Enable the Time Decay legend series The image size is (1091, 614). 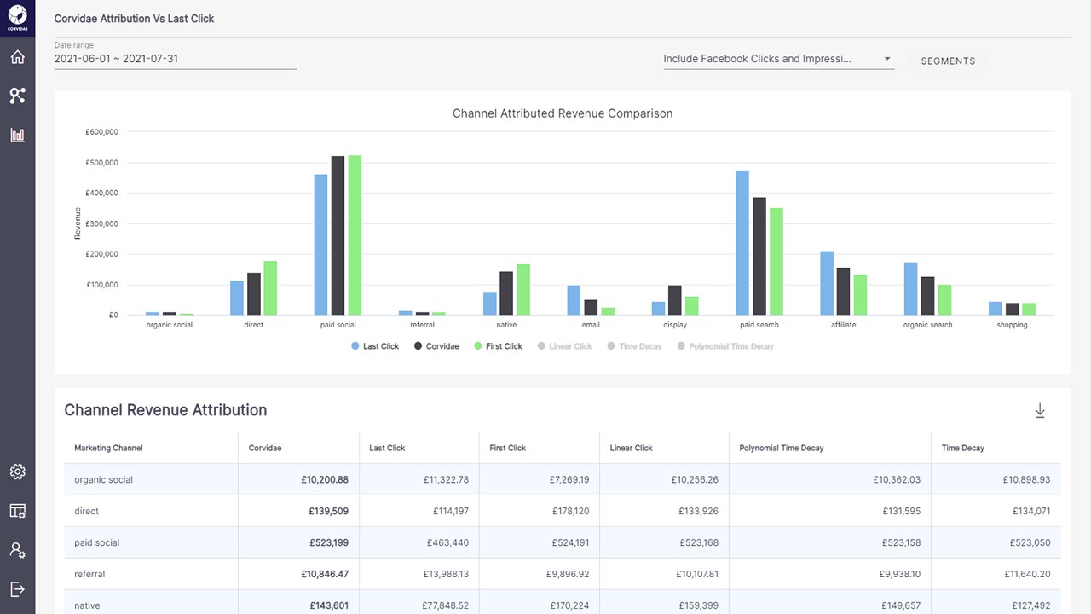pyautogui.click(x=634, y=346)
